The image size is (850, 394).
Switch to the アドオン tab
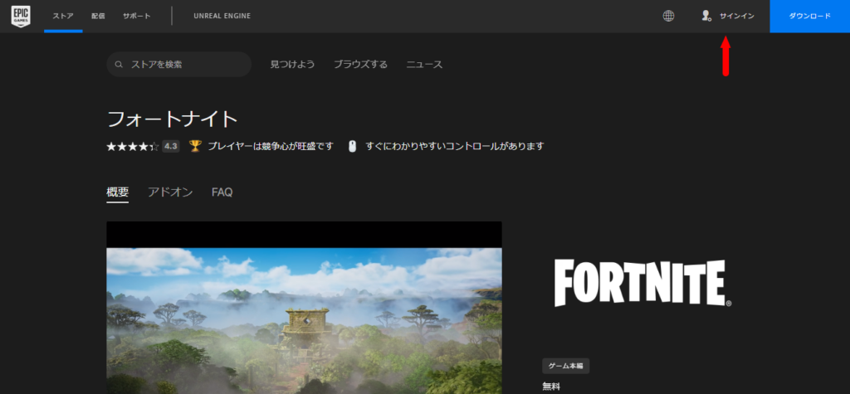tap(170, 192)
